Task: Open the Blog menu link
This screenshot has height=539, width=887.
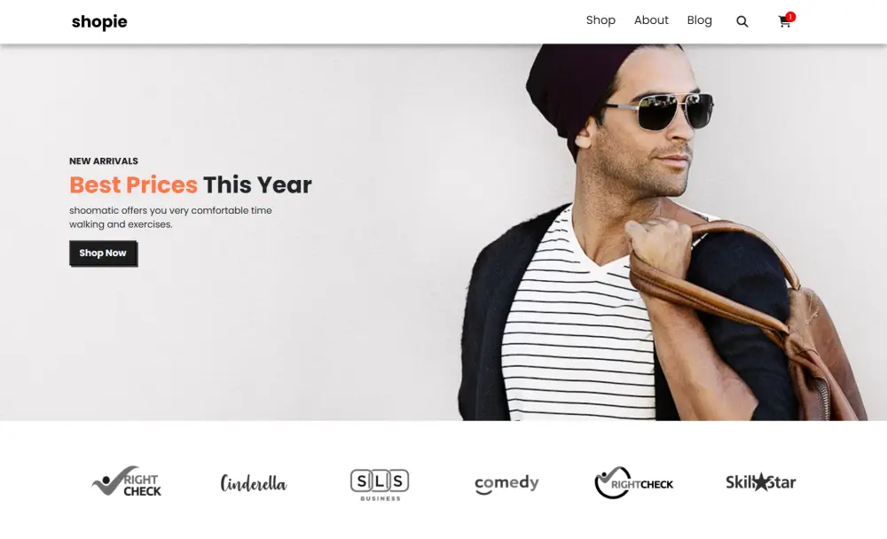Action: pos(699,20)
